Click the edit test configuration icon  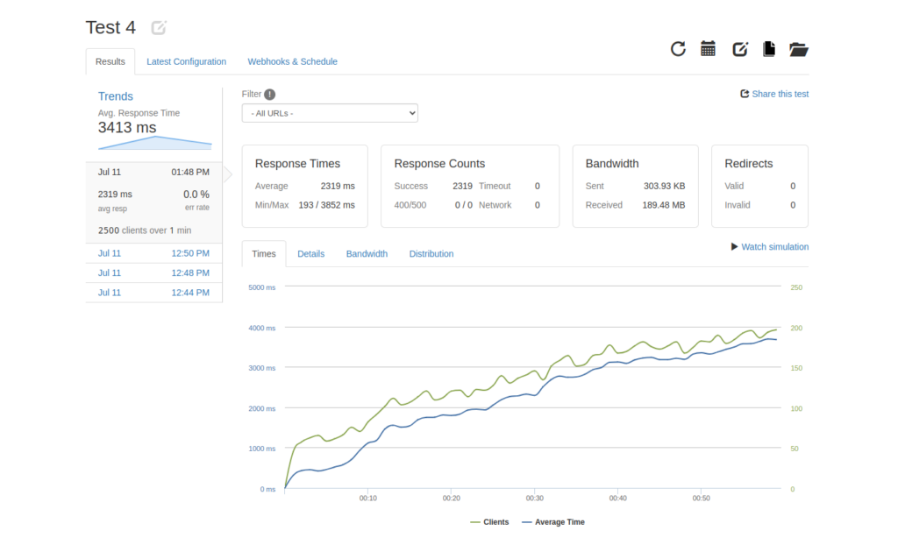pyautogui.click(x=739, y=48)
